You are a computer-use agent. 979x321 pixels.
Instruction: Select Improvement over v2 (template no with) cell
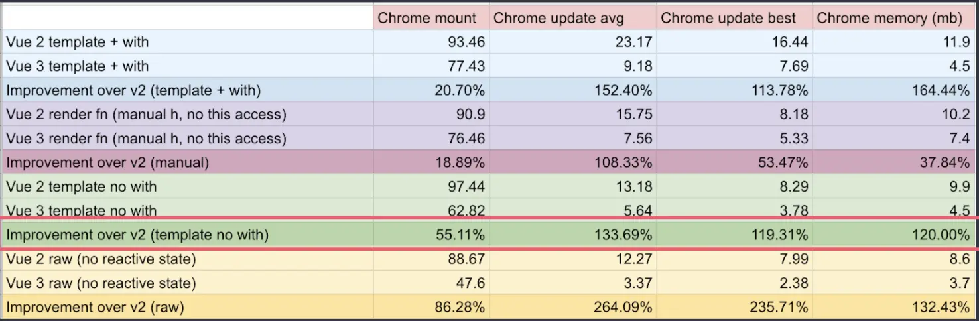(x=187, y=234)
